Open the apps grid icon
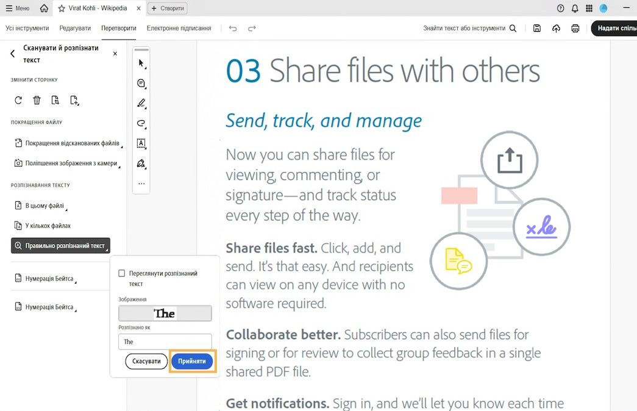Screen dimensions: 637x411 (589, 8)
